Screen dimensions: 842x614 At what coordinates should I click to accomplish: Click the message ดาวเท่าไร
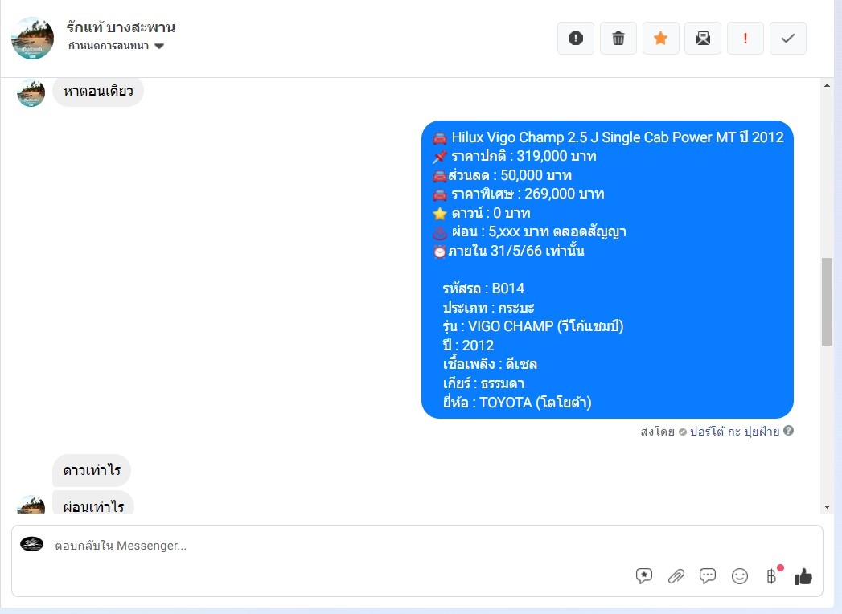(x=92, y=470)
